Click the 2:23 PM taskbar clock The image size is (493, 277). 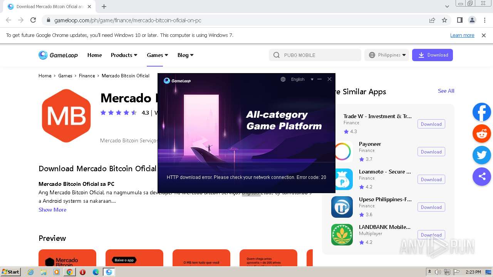pyautogui.click(x=473, y=272)
